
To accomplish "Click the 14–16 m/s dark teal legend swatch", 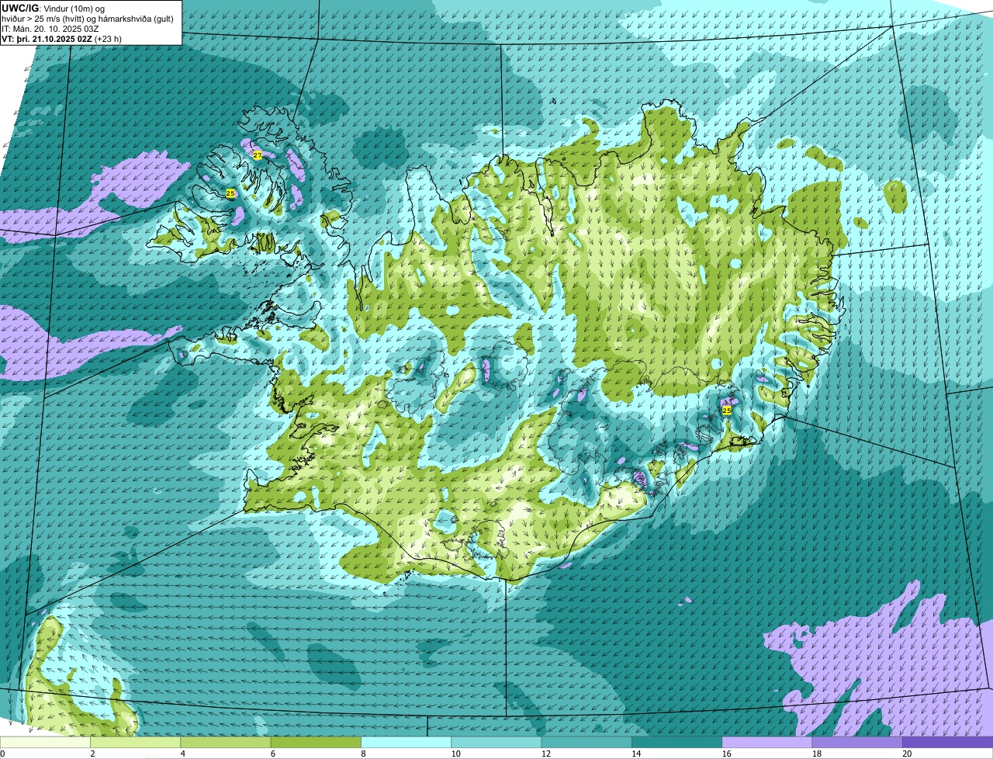I will [676, 743].
